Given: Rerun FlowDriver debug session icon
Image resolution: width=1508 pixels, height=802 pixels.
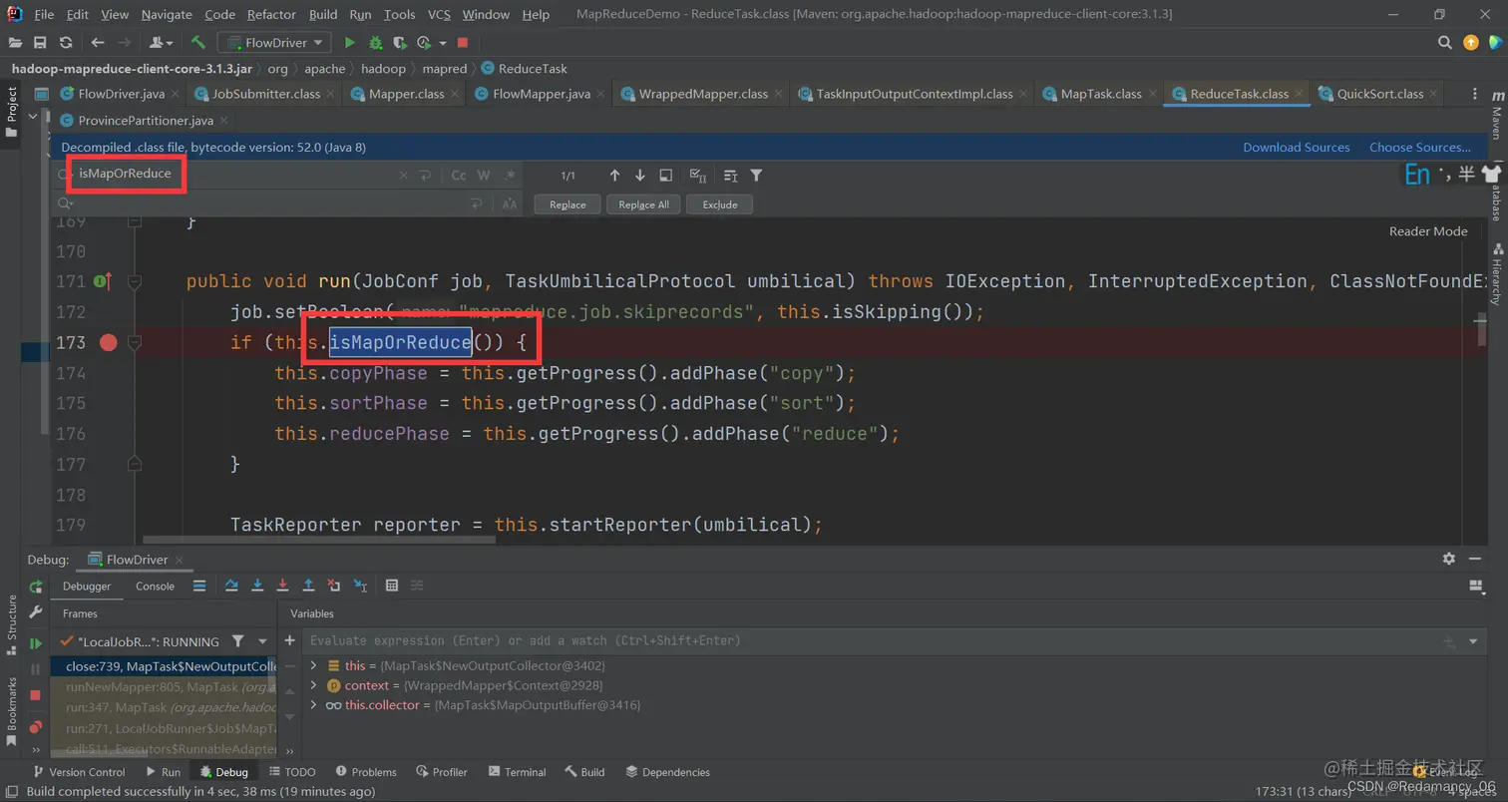Looking at the screenshot, I should point(36,587).
